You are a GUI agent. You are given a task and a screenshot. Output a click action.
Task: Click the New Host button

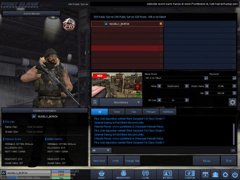(99, 161)
